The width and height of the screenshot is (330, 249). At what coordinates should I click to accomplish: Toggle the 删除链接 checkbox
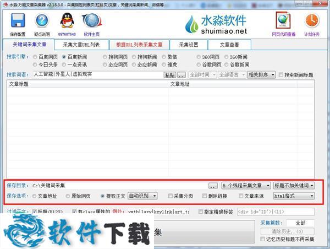pos(205,196)
